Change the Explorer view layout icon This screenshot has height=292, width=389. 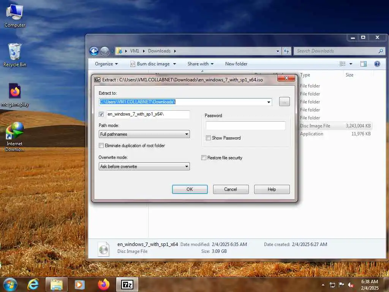[343, 64]
